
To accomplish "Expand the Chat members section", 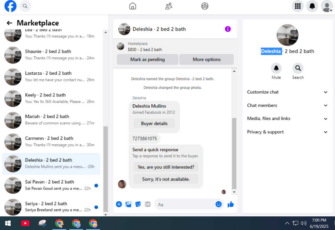I will (x=288, y=105).
